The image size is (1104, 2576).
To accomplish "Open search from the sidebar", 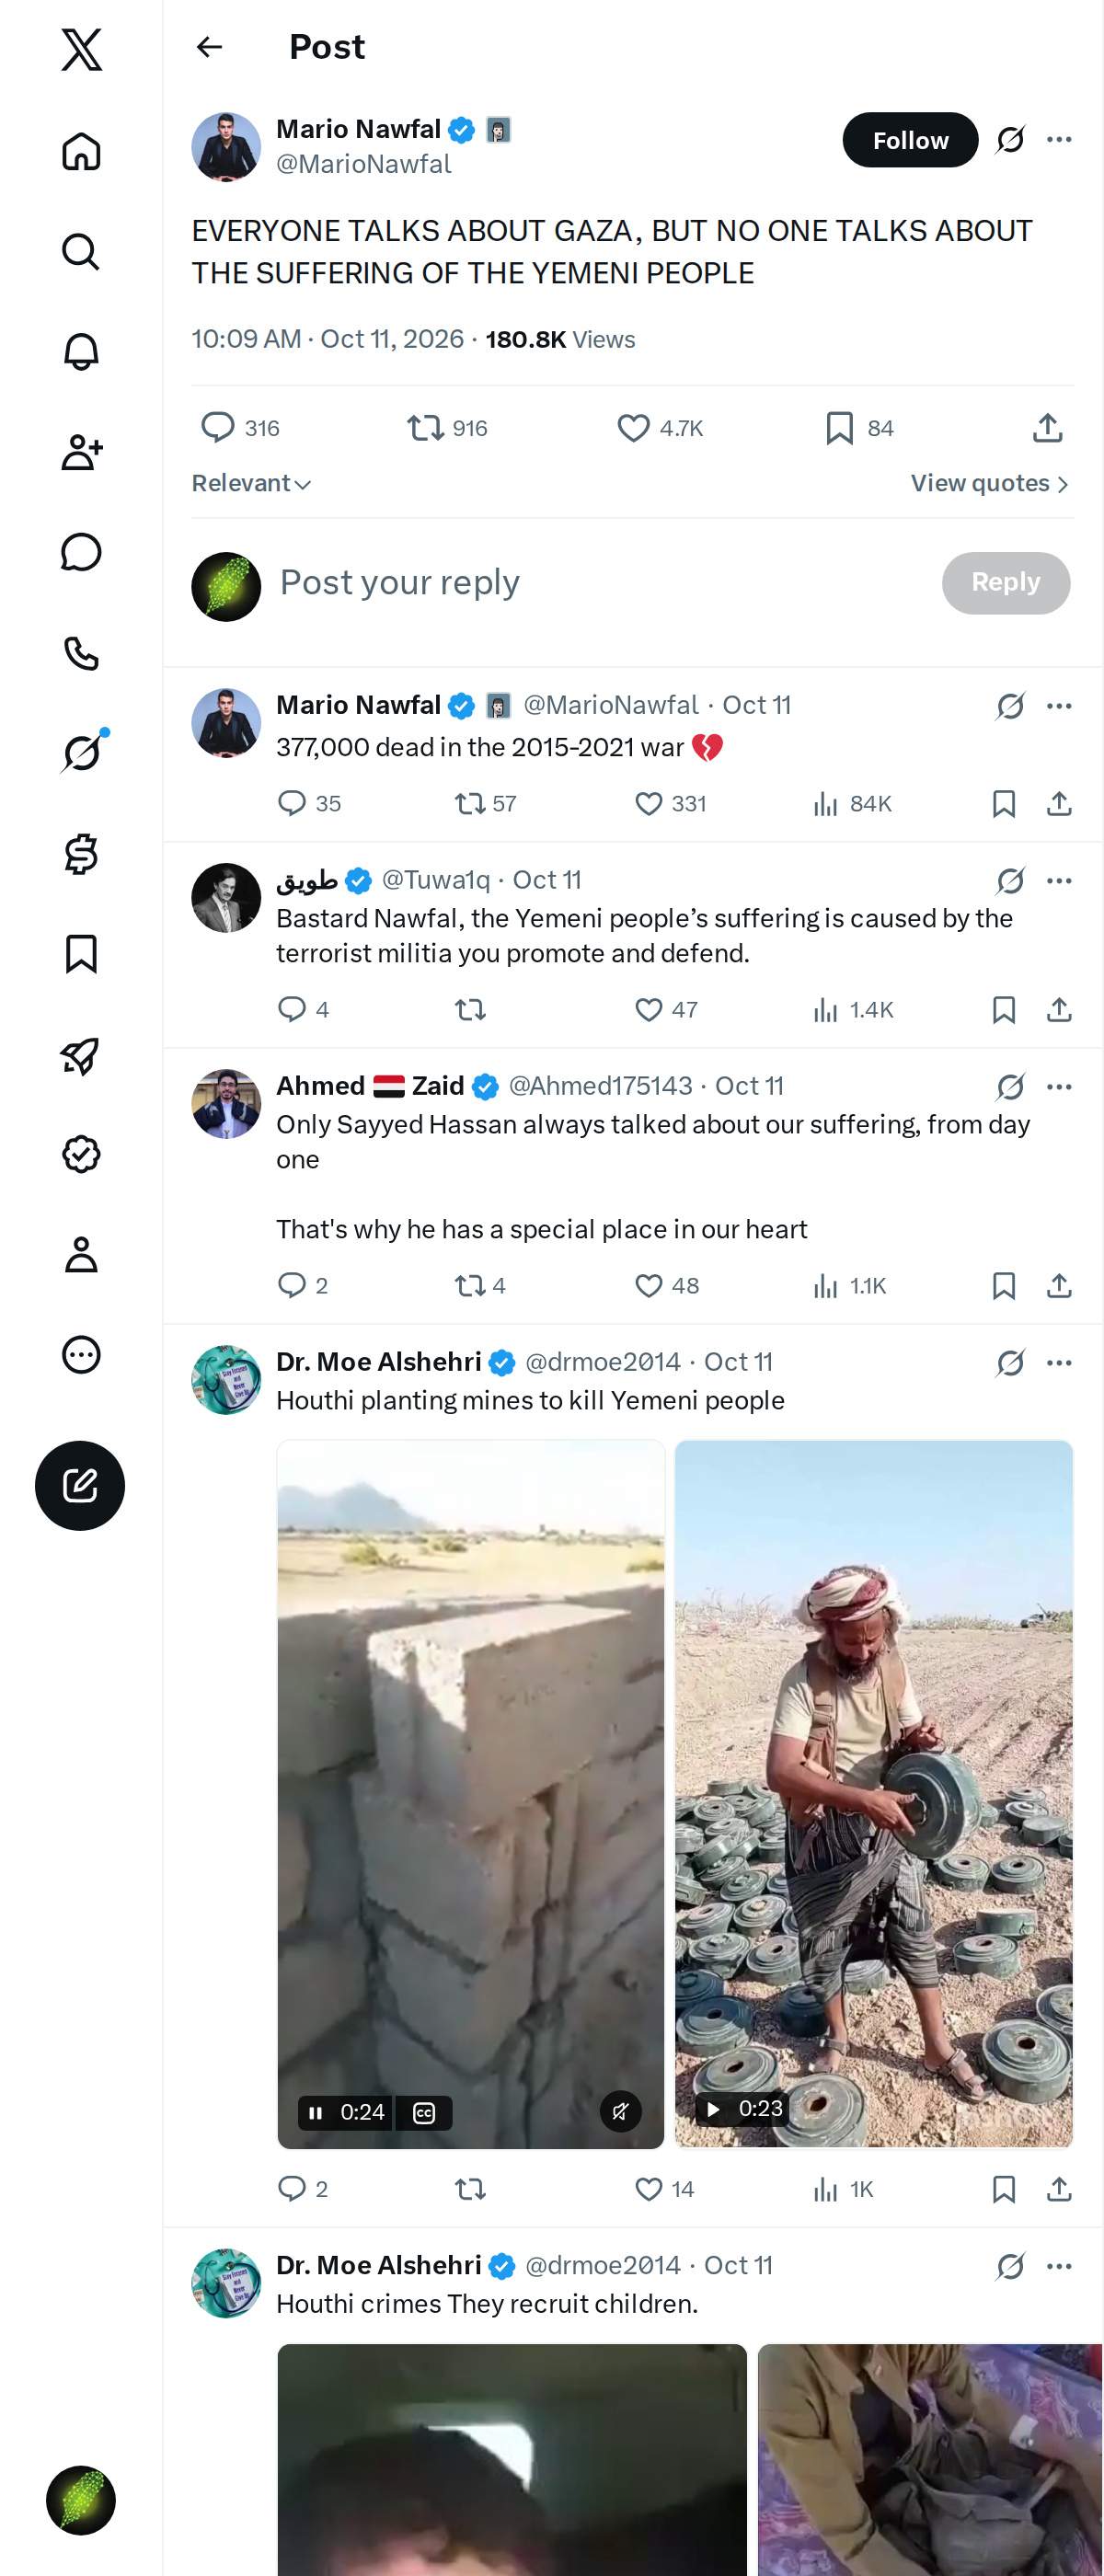I will (81, 251).
